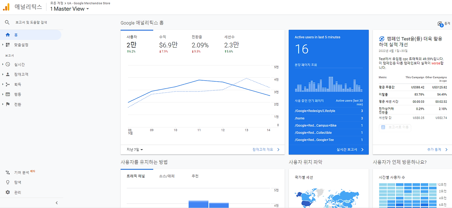Open 실시간 clock icon report
452x208 pixels.
pos(8,65)
